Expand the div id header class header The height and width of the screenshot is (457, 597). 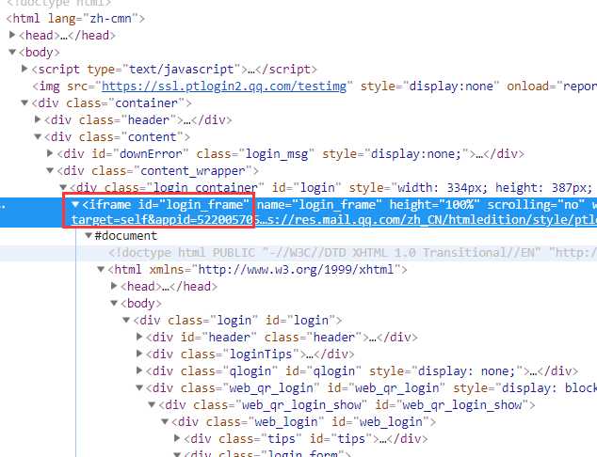[x=139, y=337]
